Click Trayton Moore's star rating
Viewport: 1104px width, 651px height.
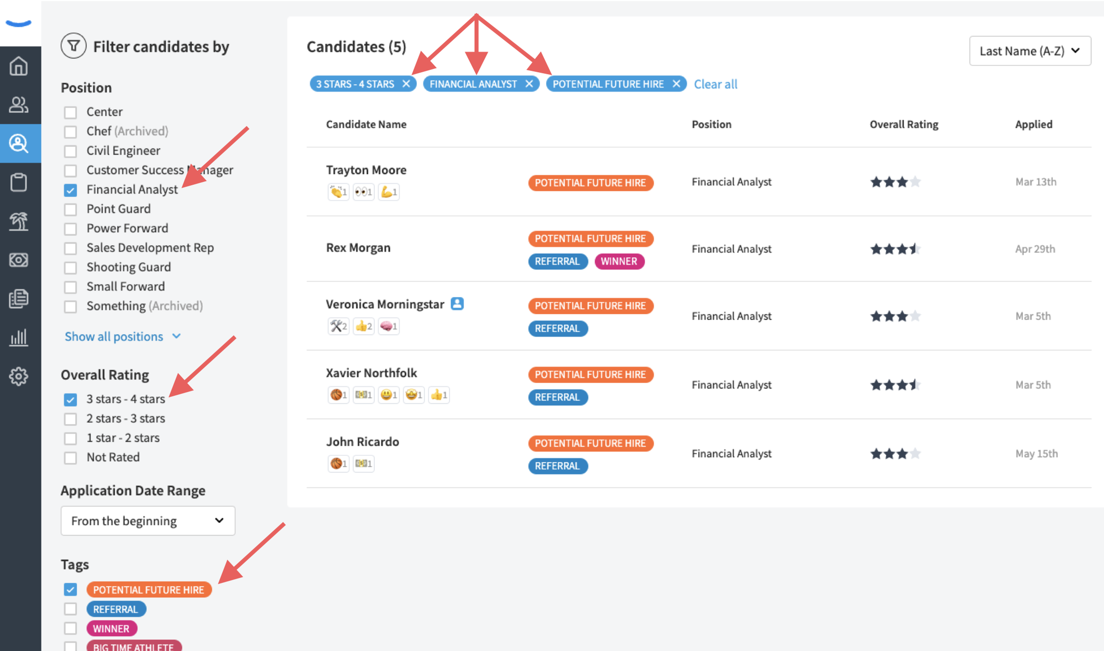(895, 181)
